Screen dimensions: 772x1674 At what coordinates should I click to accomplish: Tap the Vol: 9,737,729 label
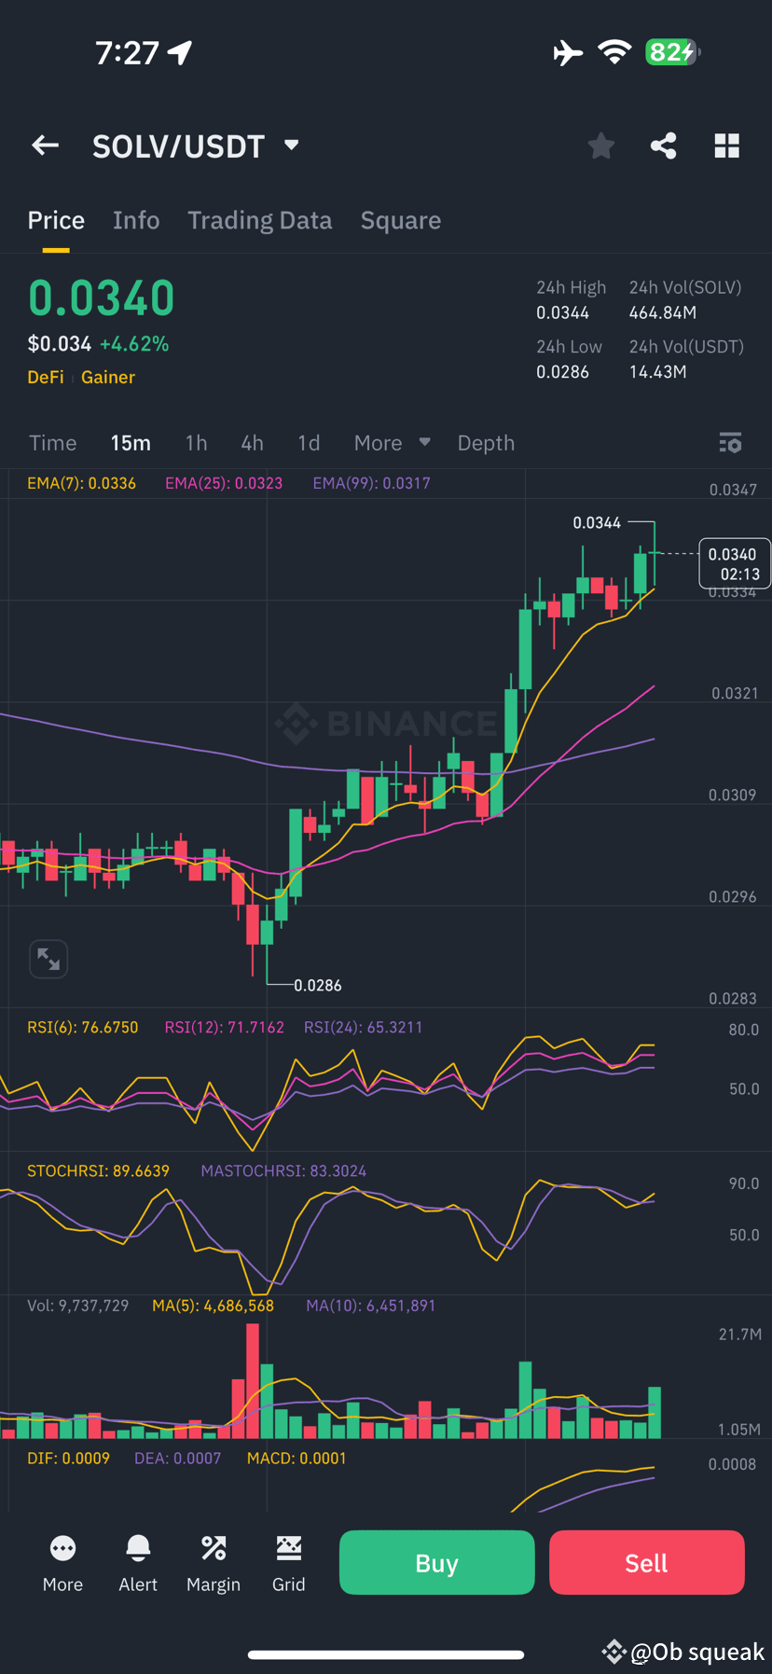77,1306
